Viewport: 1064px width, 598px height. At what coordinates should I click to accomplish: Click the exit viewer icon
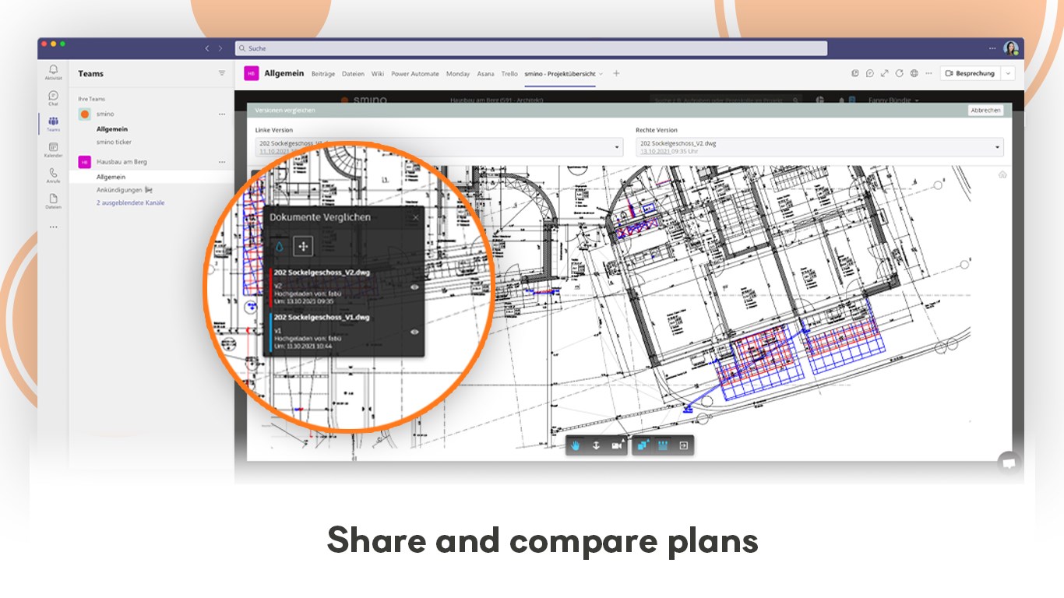(x=683, y=445)
